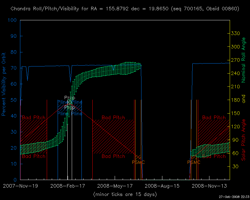The image size is (250, 200).
Task: Click the PSMC label near 2008-May-17
Action: [138, 162]
